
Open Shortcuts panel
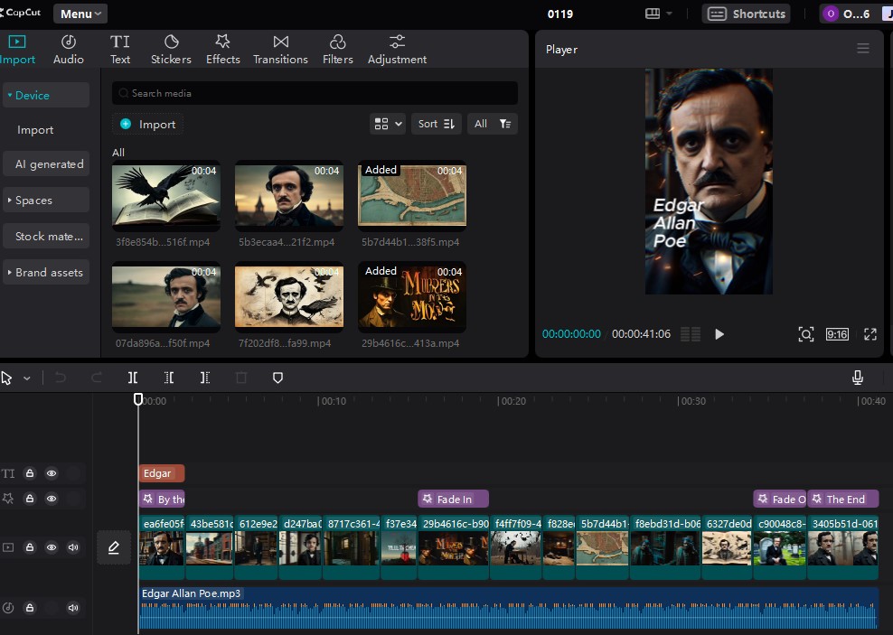point(747,14)
